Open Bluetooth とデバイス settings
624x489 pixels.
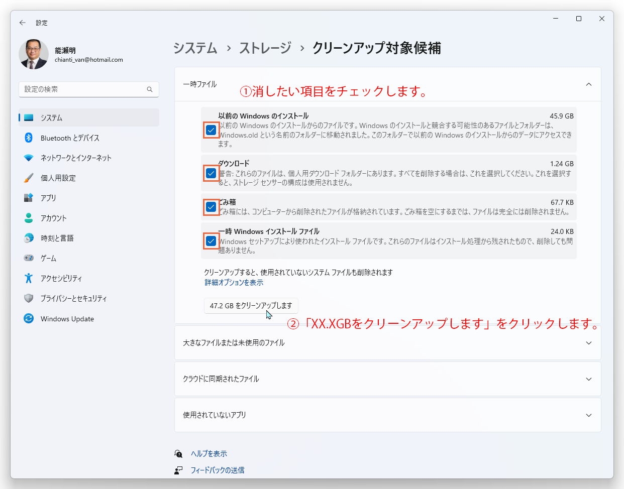89,138
